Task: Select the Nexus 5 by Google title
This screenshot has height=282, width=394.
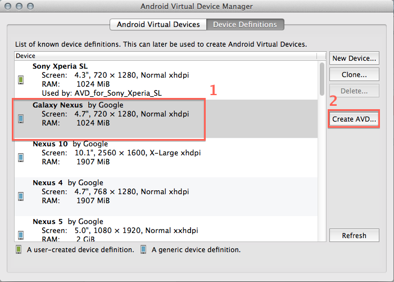Action: click(68, 221)
